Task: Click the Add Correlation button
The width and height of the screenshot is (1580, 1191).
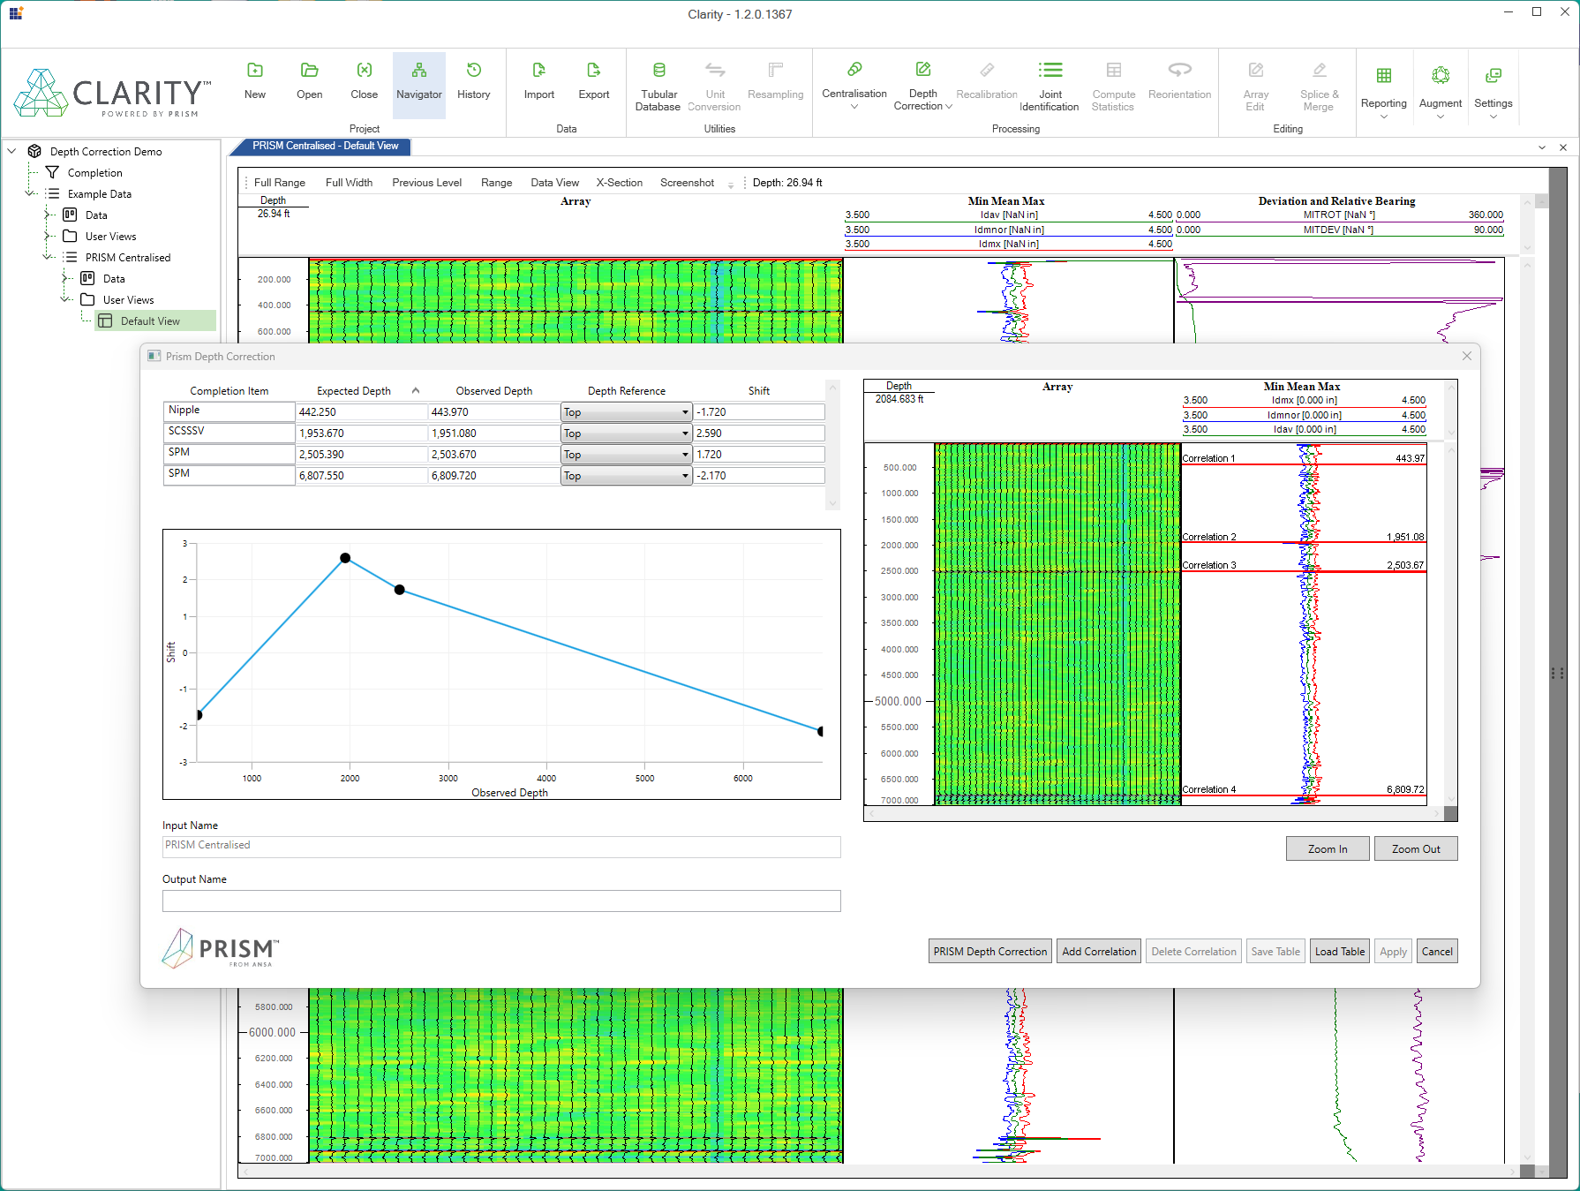Action: tap(1099, 952)
